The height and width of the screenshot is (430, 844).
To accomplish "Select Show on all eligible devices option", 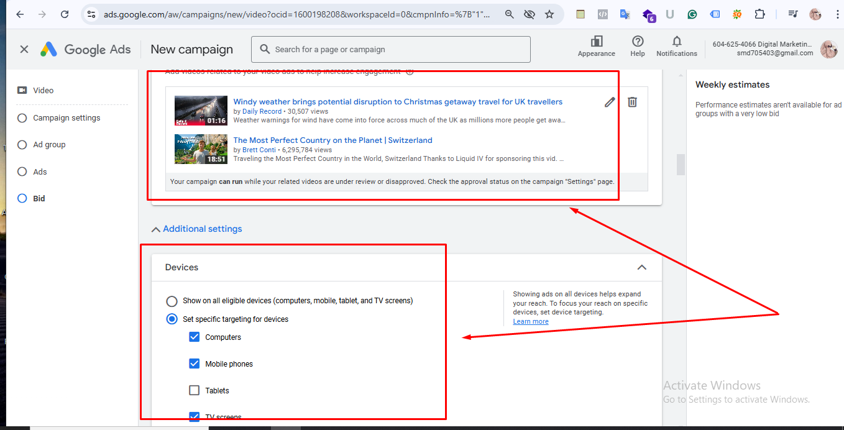I will click(x=172, y=301).
